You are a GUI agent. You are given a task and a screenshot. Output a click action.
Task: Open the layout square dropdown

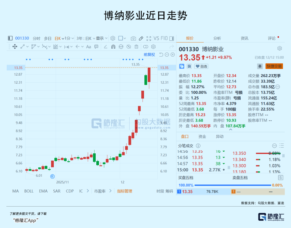[122, 39]
